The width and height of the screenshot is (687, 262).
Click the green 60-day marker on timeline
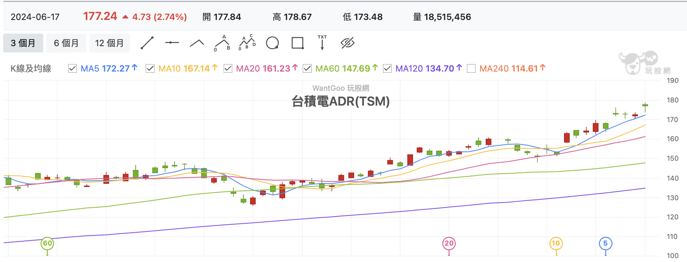tap(47, 243)
